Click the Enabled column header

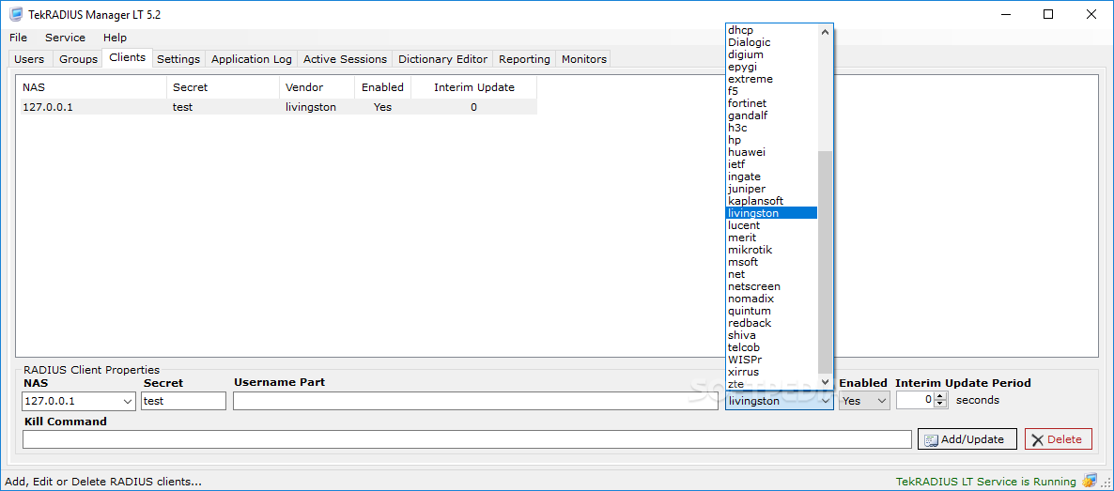tap(382, 87)
